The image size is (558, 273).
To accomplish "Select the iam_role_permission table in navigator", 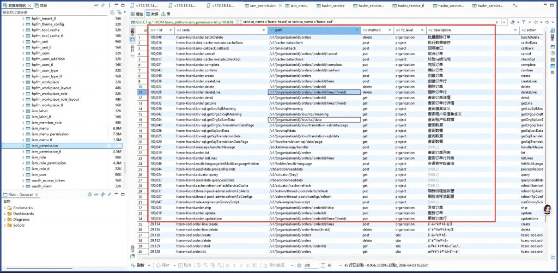I will tap(48, 163).
